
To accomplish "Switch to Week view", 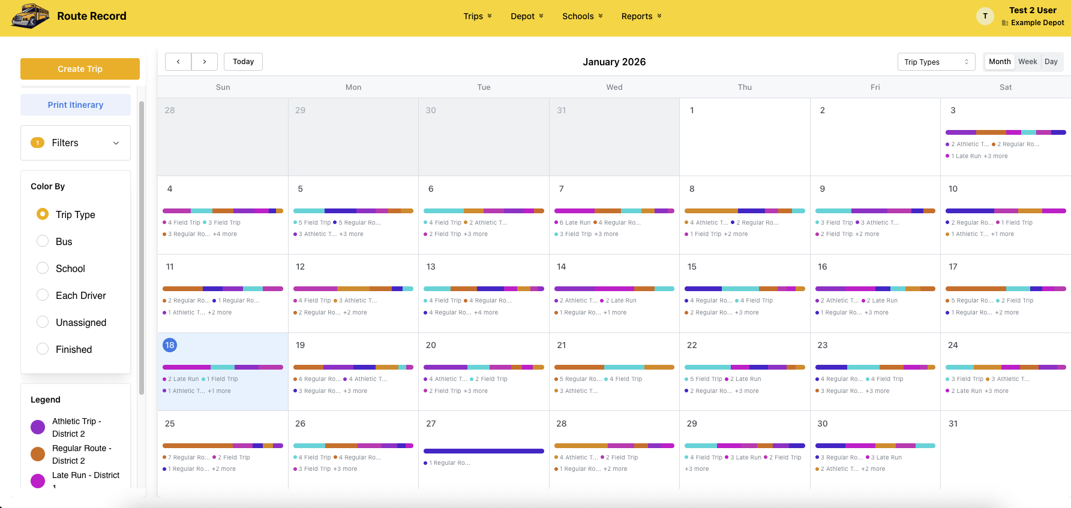I will 1028,62.
